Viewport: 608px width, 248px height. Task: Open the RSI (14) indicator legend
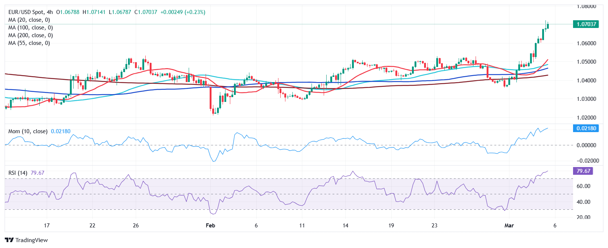[x=18, y=173]
